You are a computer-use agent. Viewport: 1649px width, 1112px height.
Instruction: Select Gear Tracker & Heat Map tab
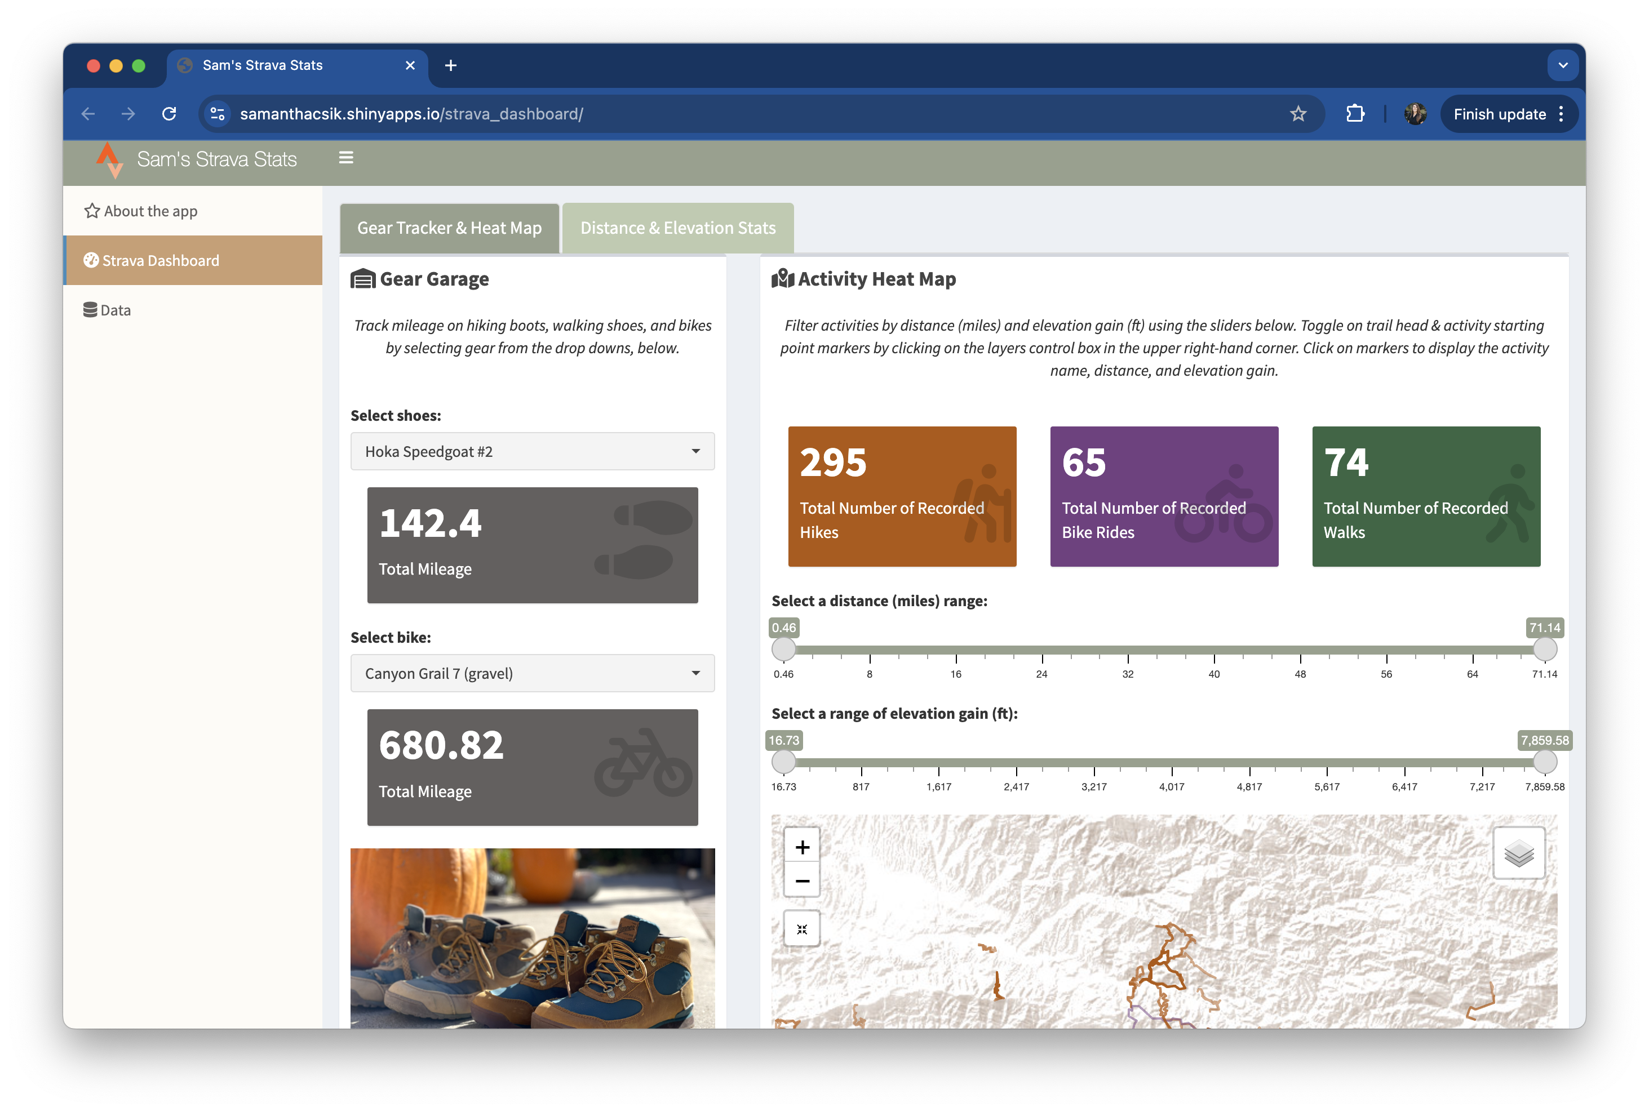[449, 228]
